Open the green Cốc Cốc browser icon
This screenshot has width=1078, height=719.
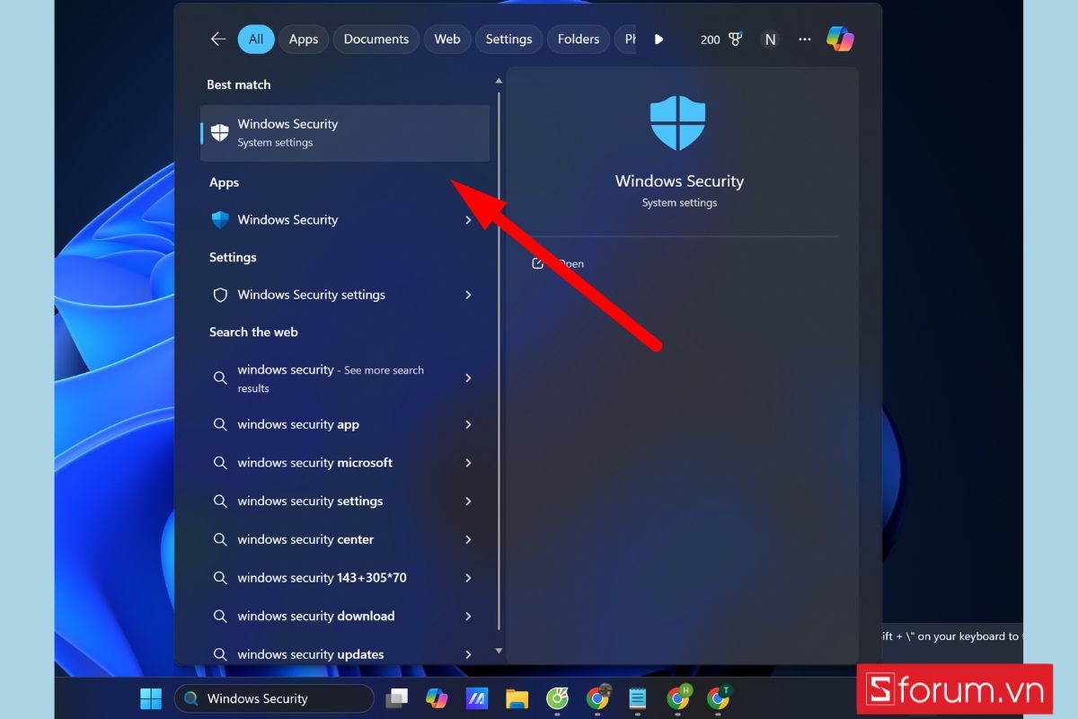pyautogui.click(x=557, y=698)
